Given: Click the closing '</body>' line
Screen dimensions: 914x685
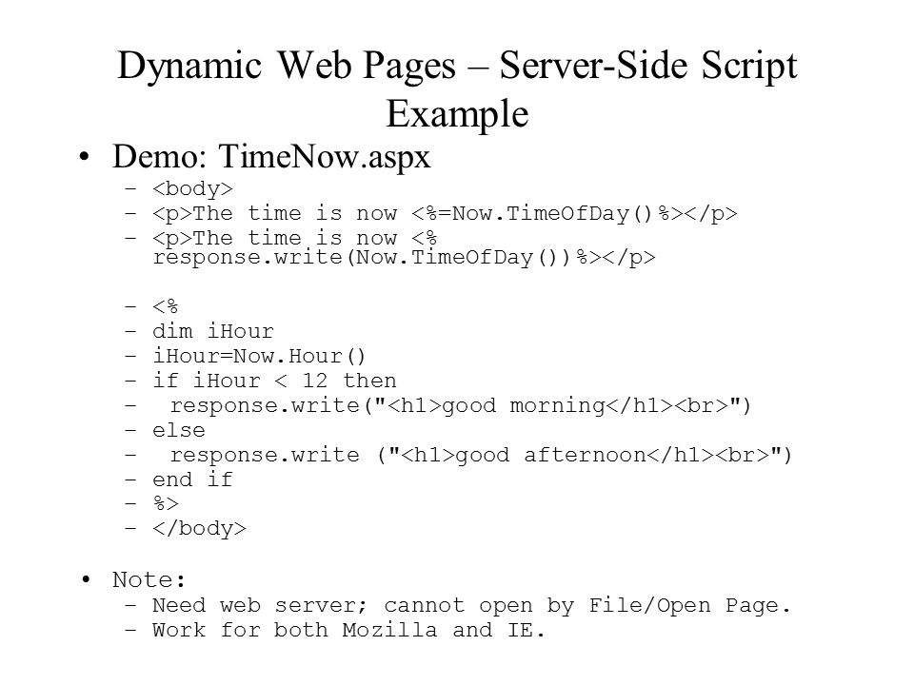Looking at the screenshot, I should tap(199, 528).
